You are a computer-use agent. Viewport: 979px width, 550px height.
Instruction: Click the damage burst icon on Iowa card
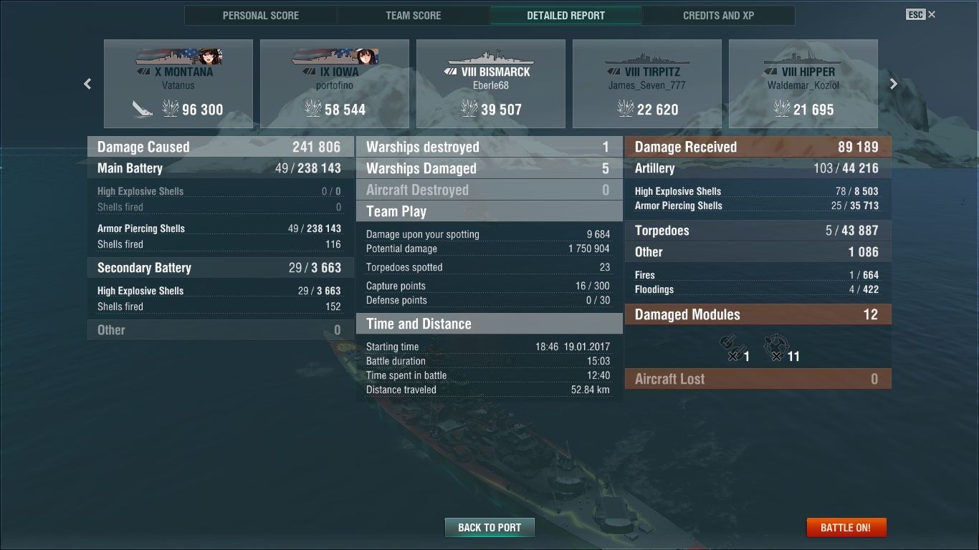312,109
